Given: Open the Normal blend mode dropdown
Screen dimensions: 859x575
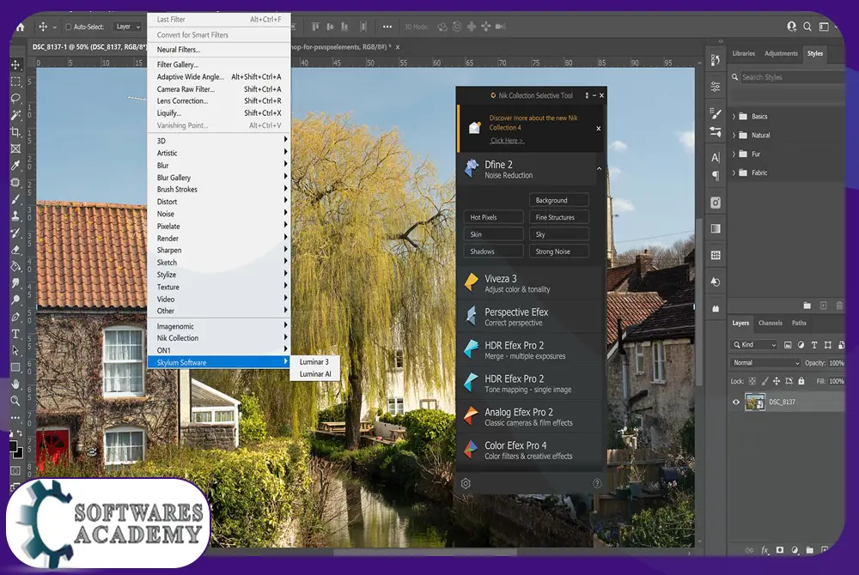Looking at the screenshot, I should pos(765,363).
